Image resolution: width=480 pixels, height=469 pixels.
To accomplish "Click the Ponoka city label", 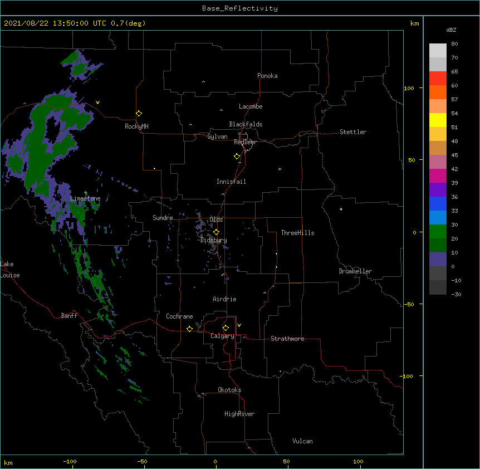I will coord(267,76).
